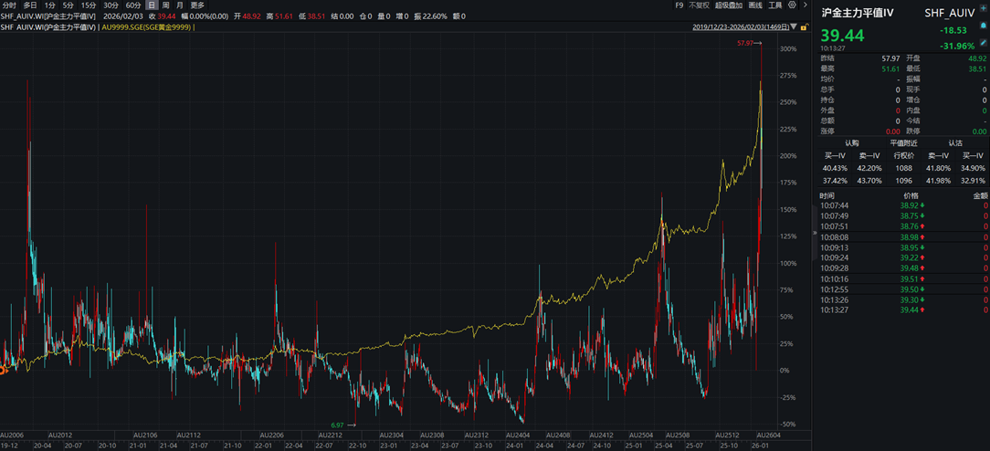Screen dimensions: 990x451
Task: Click the date range 2019/12/23-2026/02/03 text
Action: pyautogui.click(x=740, y=27)
